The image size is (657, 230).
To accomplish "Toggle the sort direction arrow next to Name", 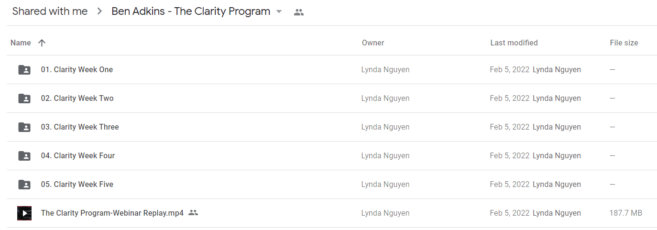I will (42, 43).
